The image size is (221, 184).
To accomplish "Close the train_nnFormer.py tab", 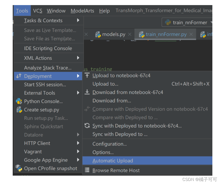I will pyautogui.click(x=191, y=34).
